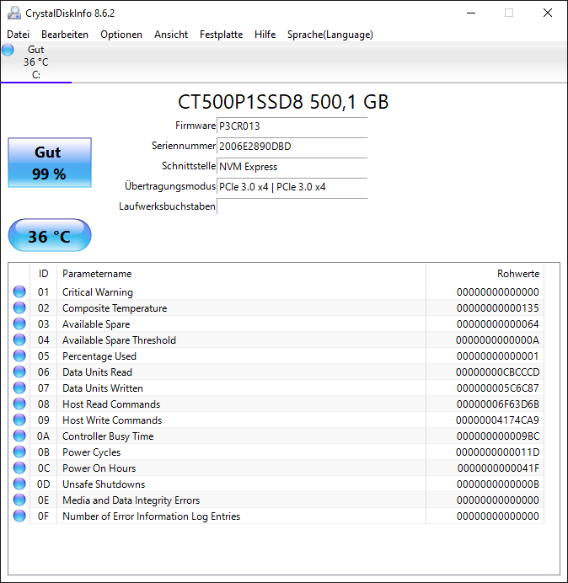The height and width of the screenshot is (583, 568).
Task: Click the status orb for Percentage Used
Action: [x=19, y=356]
